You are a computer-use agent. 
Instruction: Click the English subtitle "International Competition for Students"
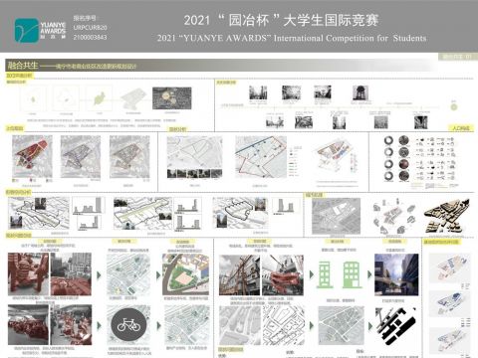pyautogui.click(x=350, y=38)
